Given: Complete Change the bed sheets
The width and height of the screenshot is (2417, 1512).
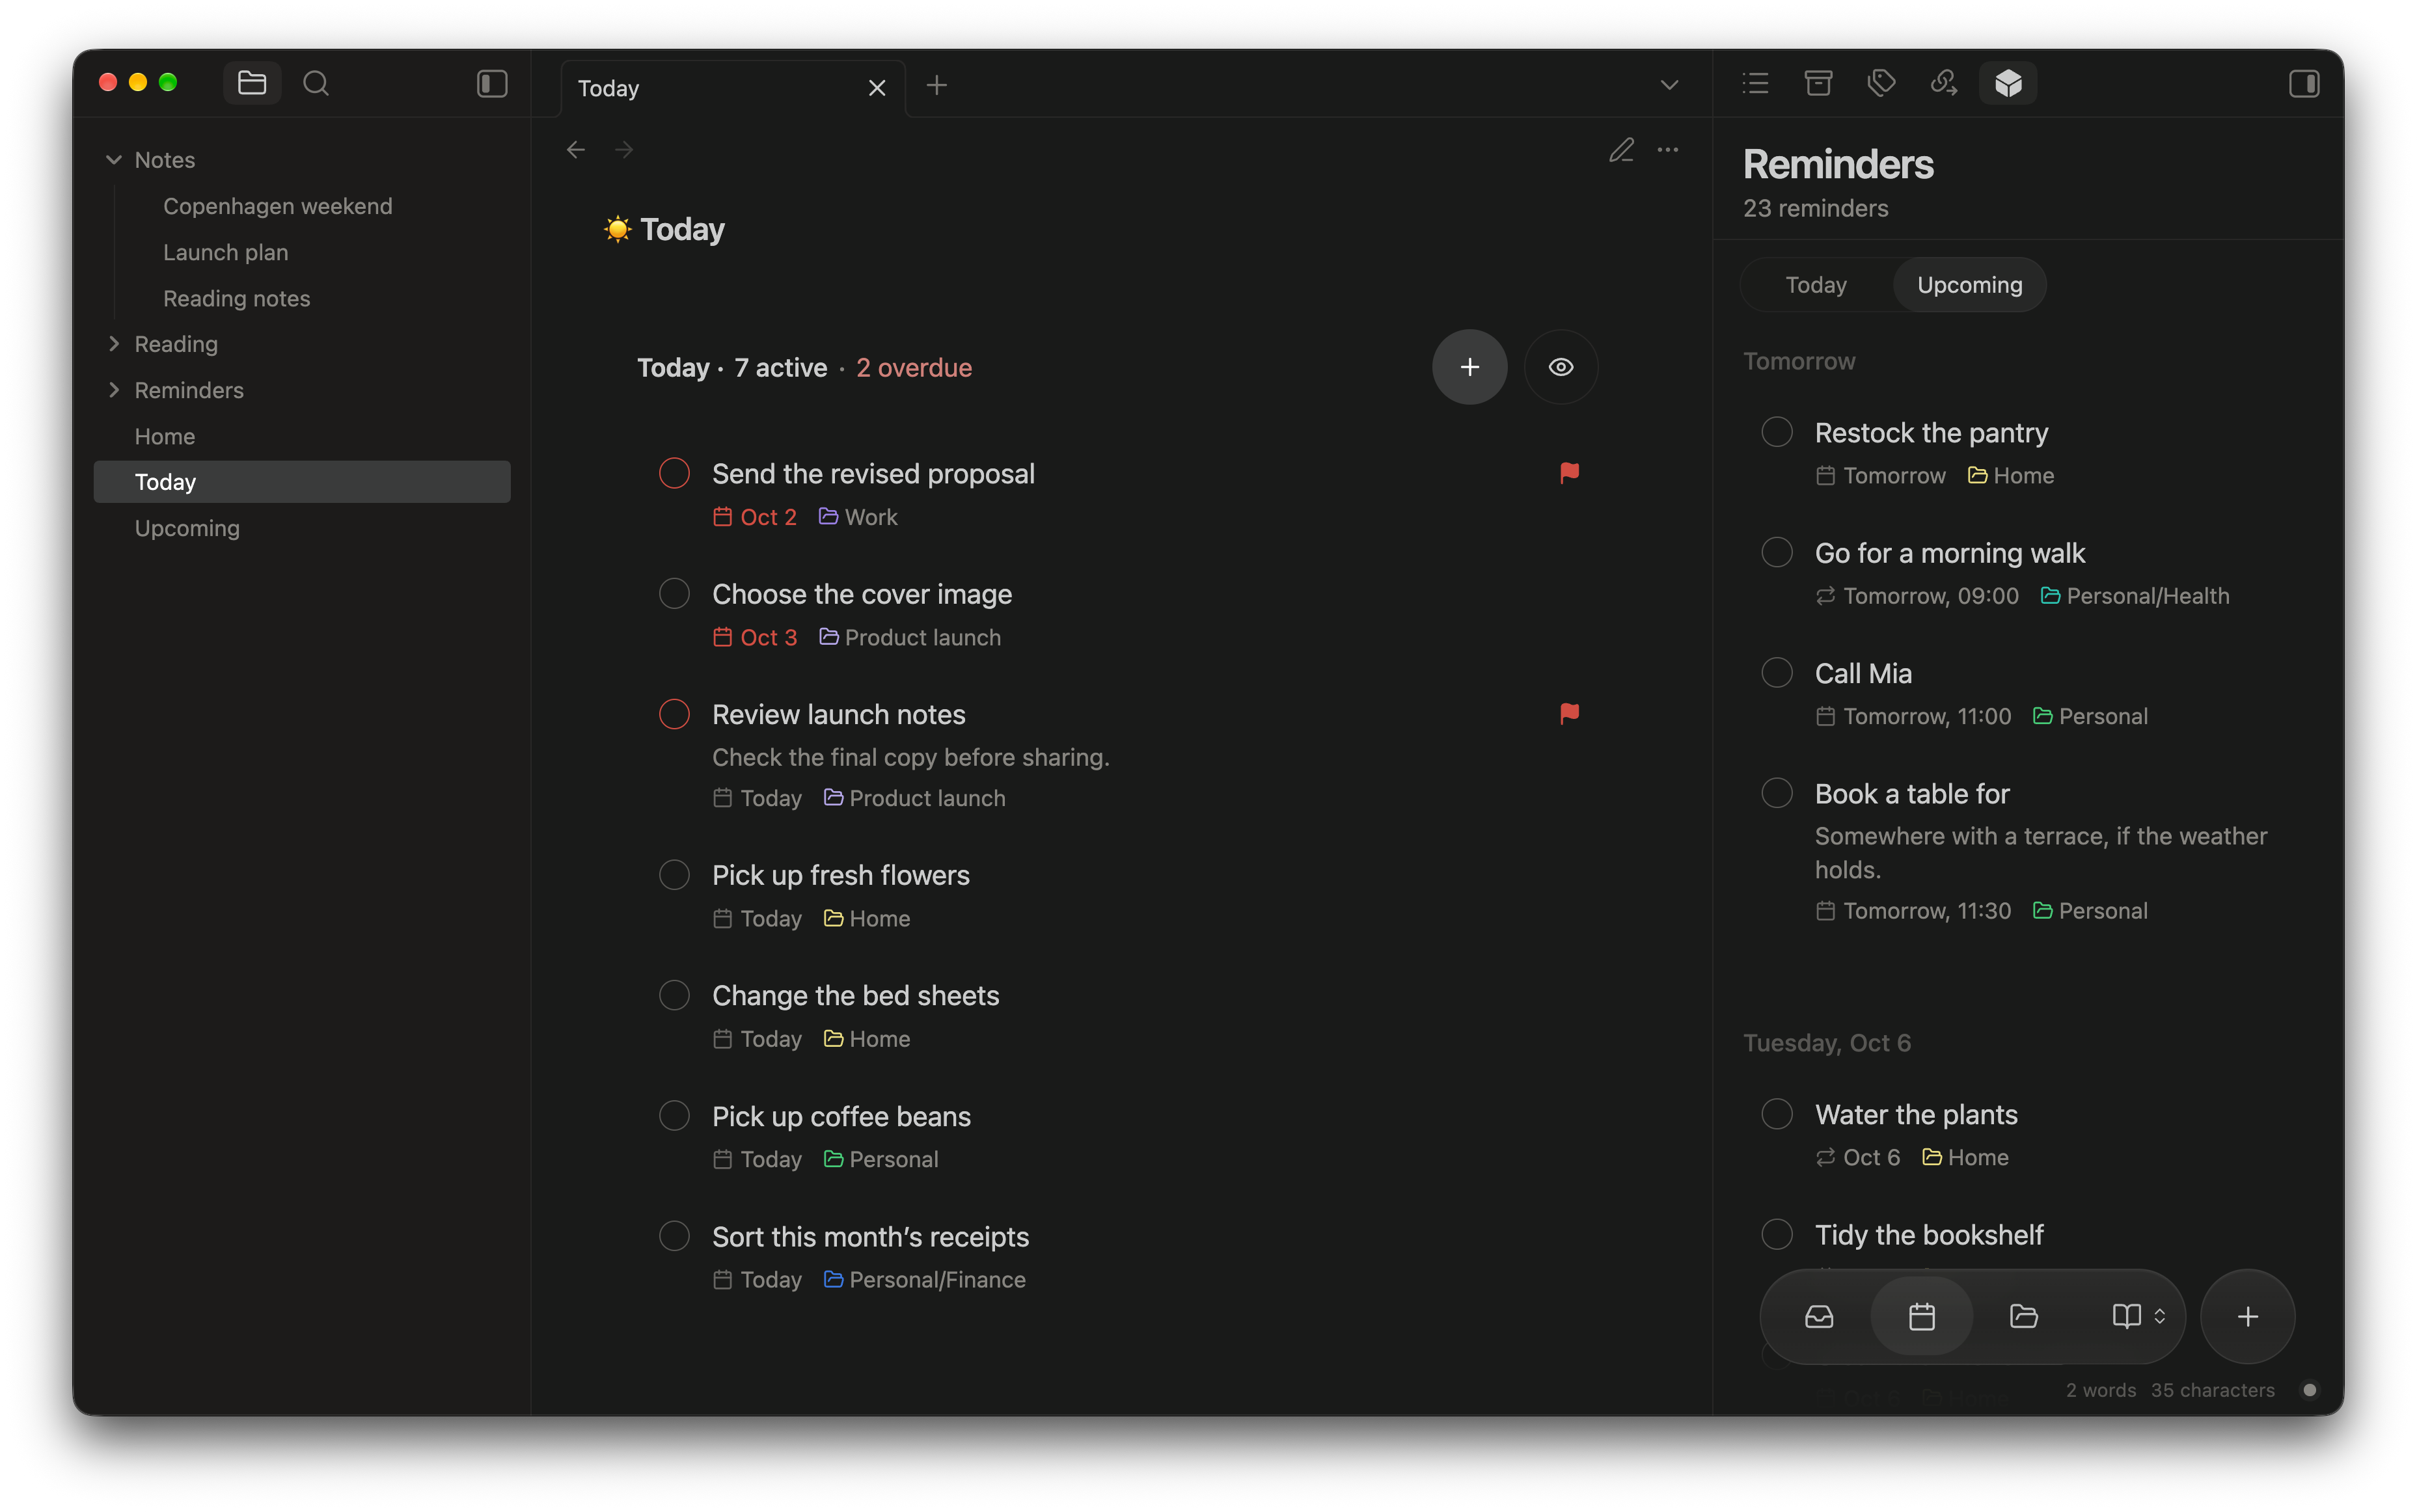Looking at the screenshot, I should 674,995.
